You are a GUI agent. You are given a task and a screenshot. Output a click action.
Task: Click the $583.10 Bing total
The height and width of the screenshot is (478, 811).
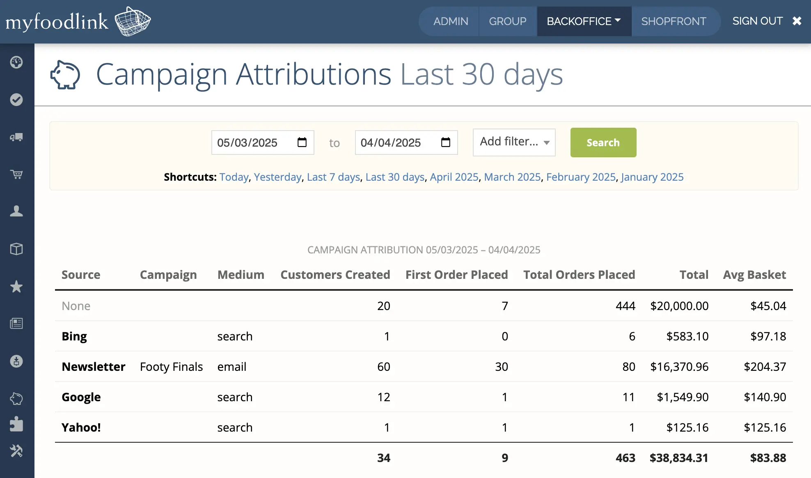click(687, 336)
